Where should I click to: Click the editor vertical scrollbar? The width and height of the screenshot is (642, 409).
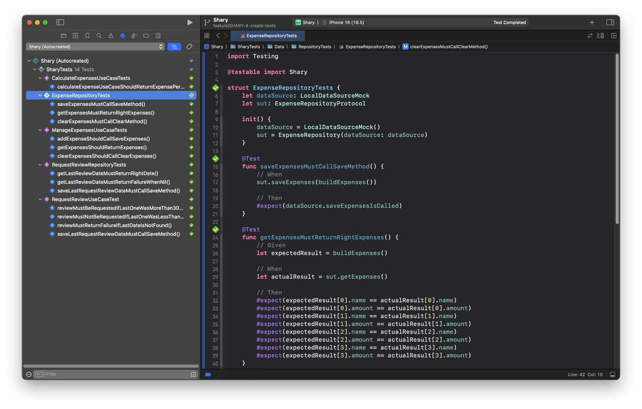click(x=617, y=139)
